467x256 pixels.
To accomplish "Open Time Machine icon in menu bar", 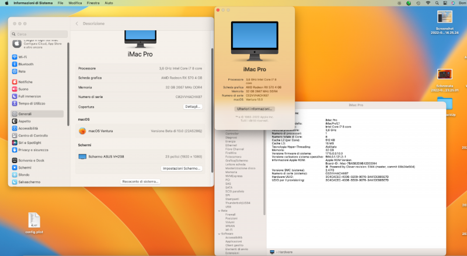I will pos(419,3).
